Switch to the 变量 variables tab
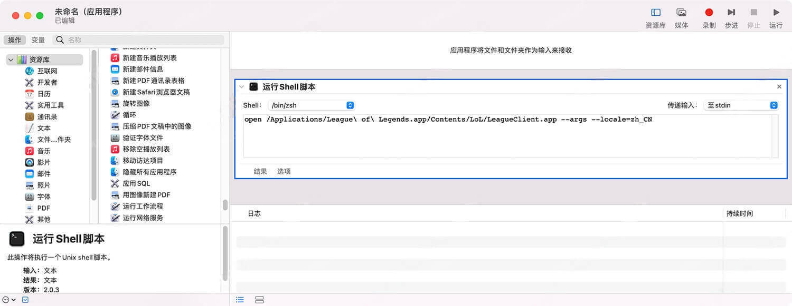The height and width of the screenshot is (306, 792). click(37, 40)
